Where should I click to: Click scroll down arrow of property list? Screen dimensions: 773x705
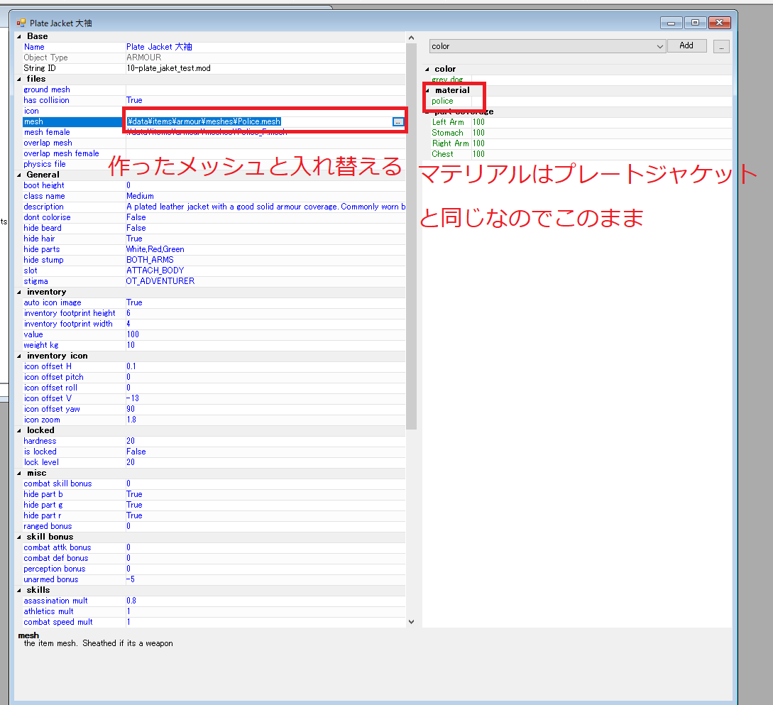coord(411,622)
